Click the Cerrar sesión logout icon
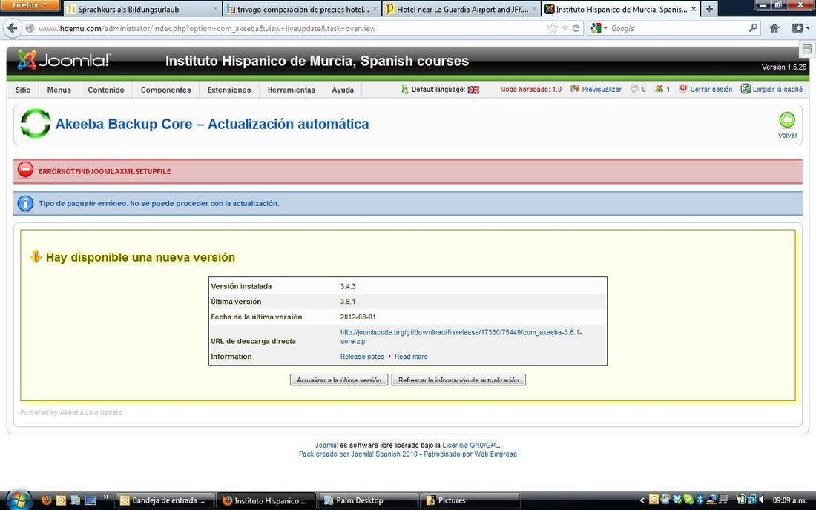The image size is (816, 510). (x=683, y=88)
